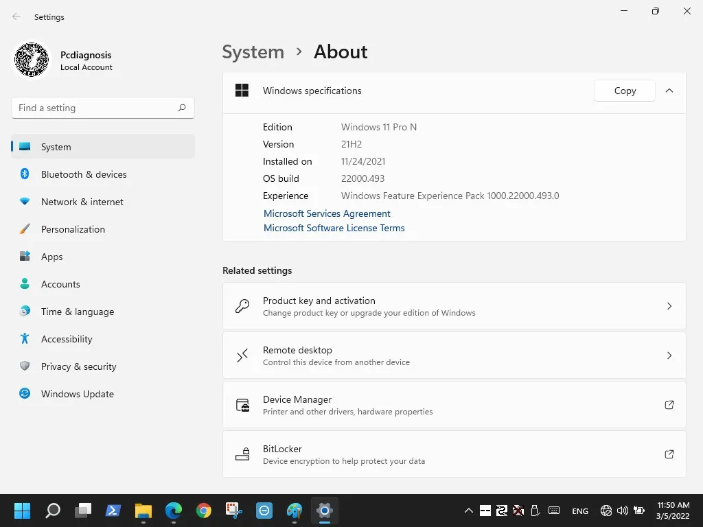Open Accessibility settings
The image size is (703, 527).
coord(67,339)
